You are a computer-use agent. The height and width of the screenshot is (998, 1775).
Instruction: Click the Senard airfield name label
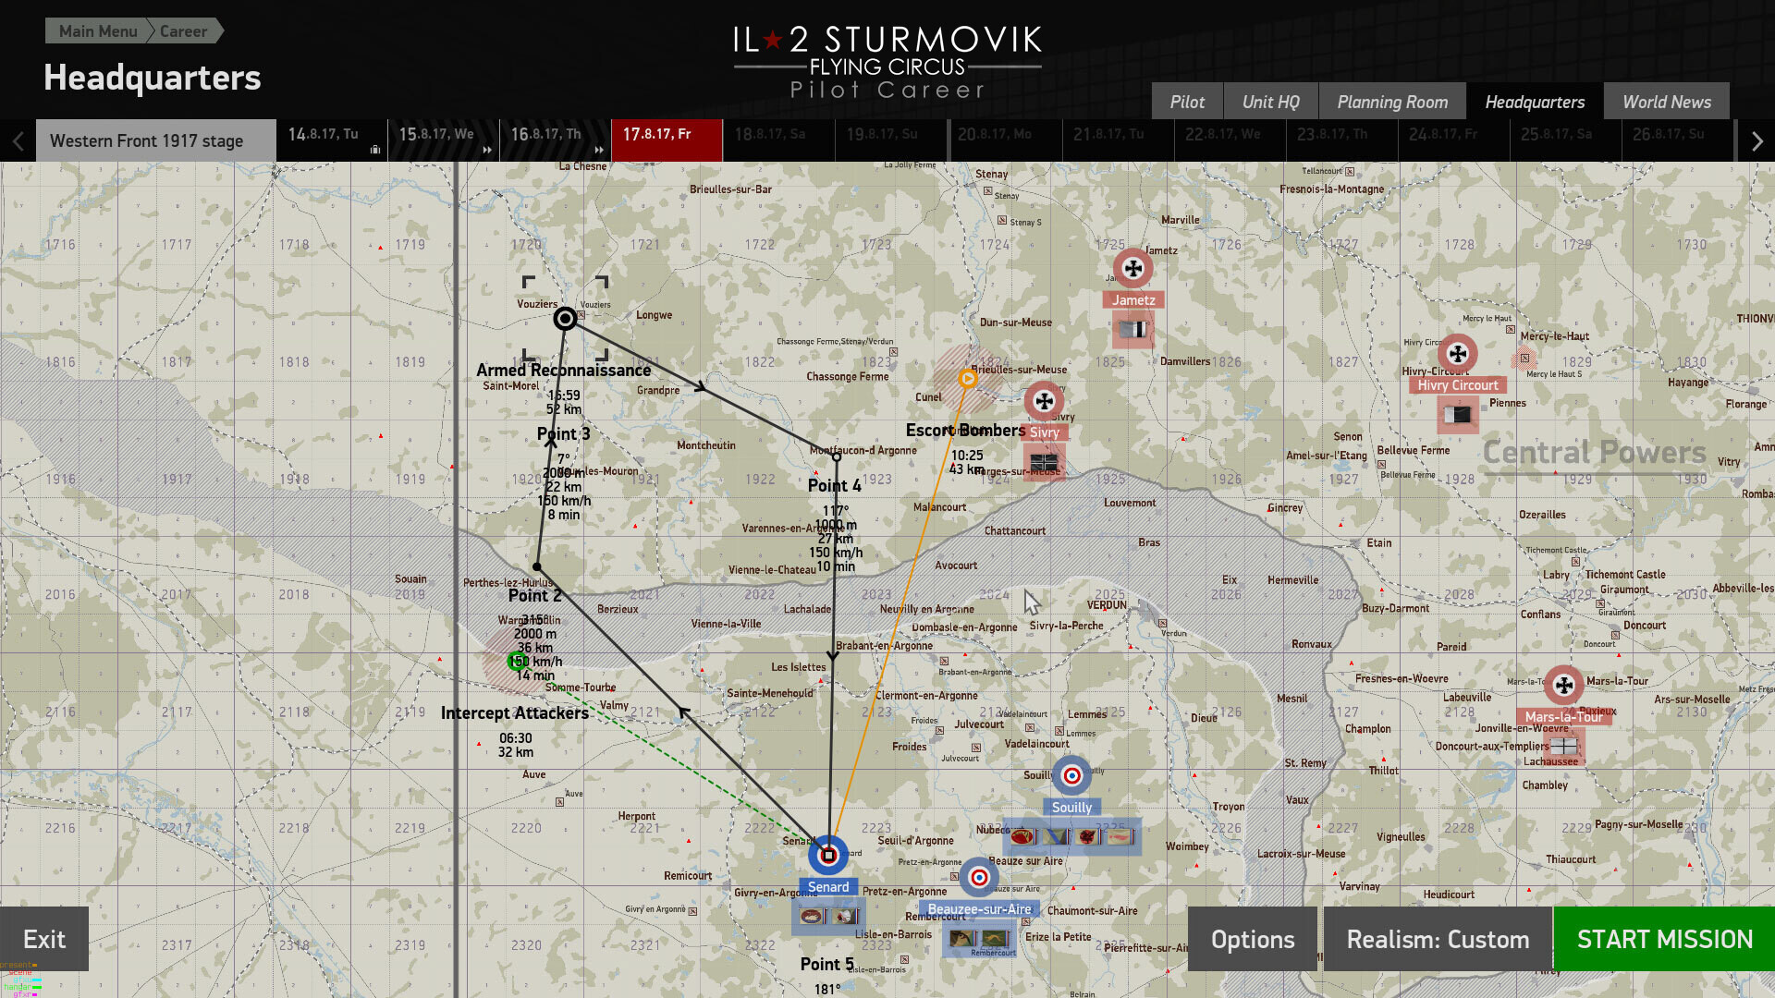[x=828, y=887]
